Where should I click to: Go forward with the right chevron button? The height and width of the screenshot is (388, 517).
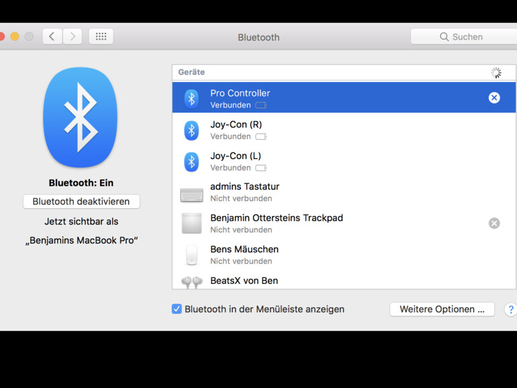tap(73, 36)
